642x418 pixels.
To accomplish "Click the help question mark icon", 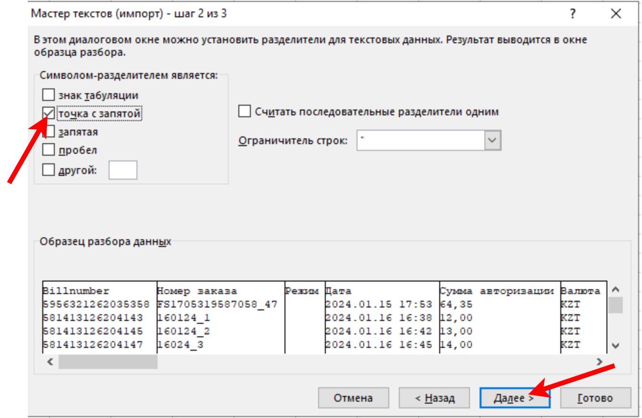I will pyautogui.click(x=572, y=14).
